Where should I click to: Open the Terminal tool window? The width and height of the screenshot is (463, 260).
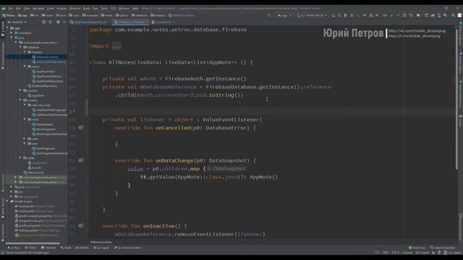48,248
